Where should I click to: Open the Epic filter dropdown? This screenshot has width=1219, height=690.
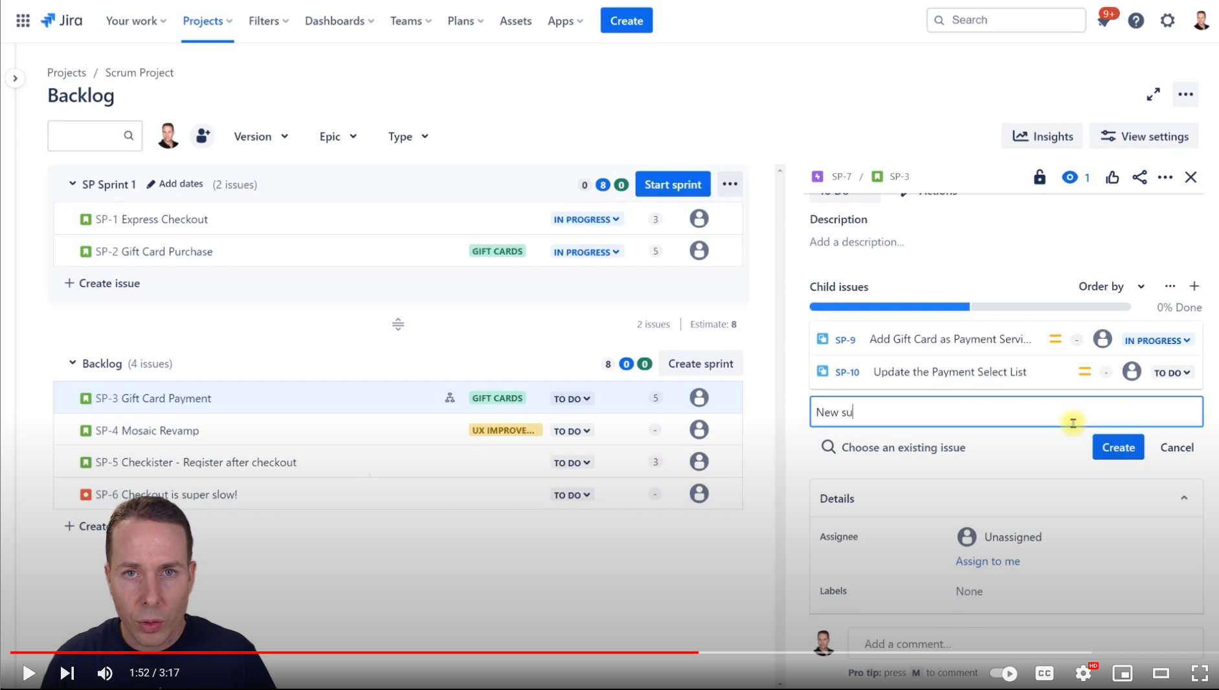[338, 136]
